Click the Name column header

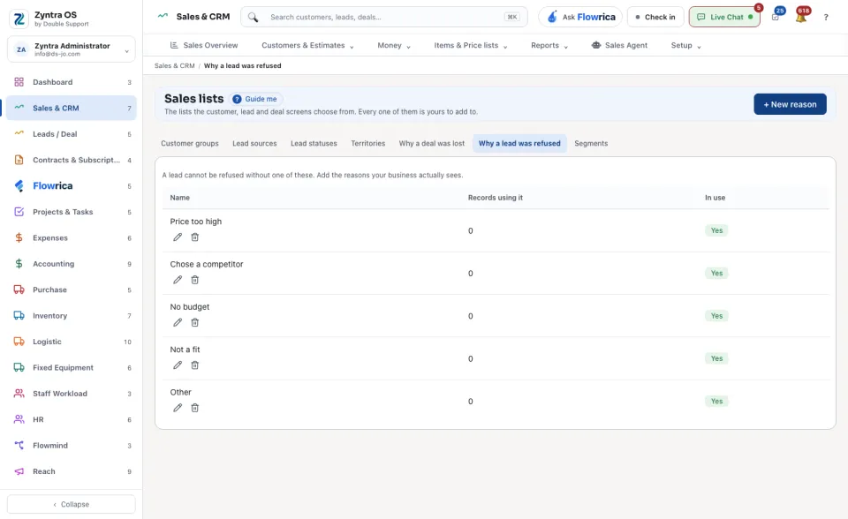pyautogui.click(x=180, y=198)
